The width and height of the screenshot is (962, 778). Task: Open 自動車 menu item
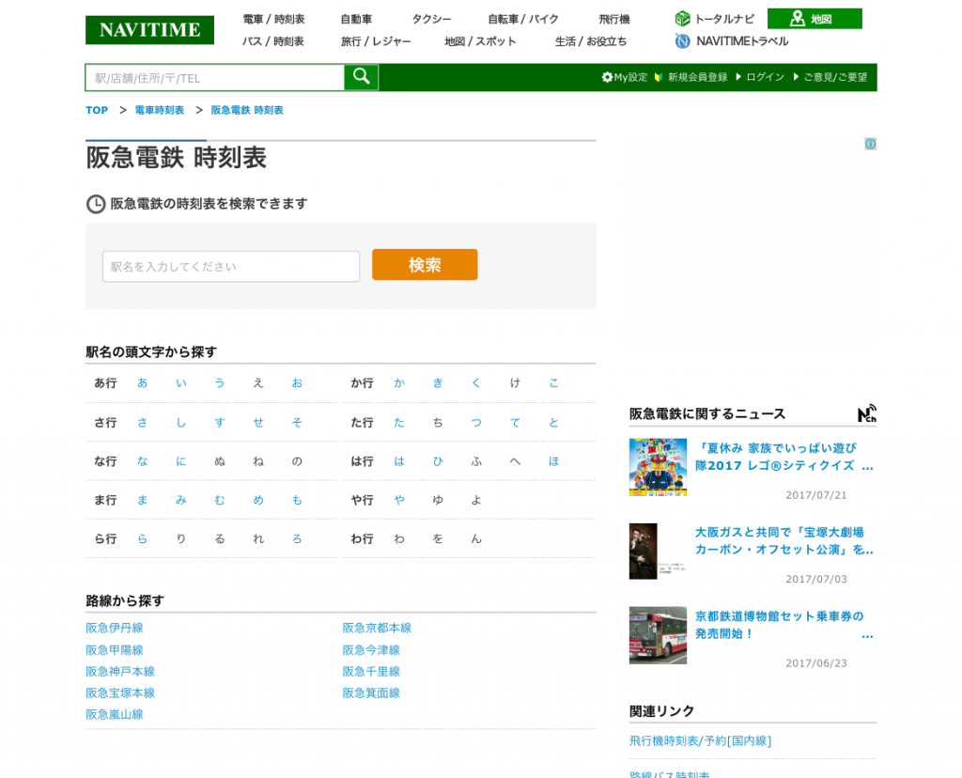pyautogui.click(x=356, y=19)
